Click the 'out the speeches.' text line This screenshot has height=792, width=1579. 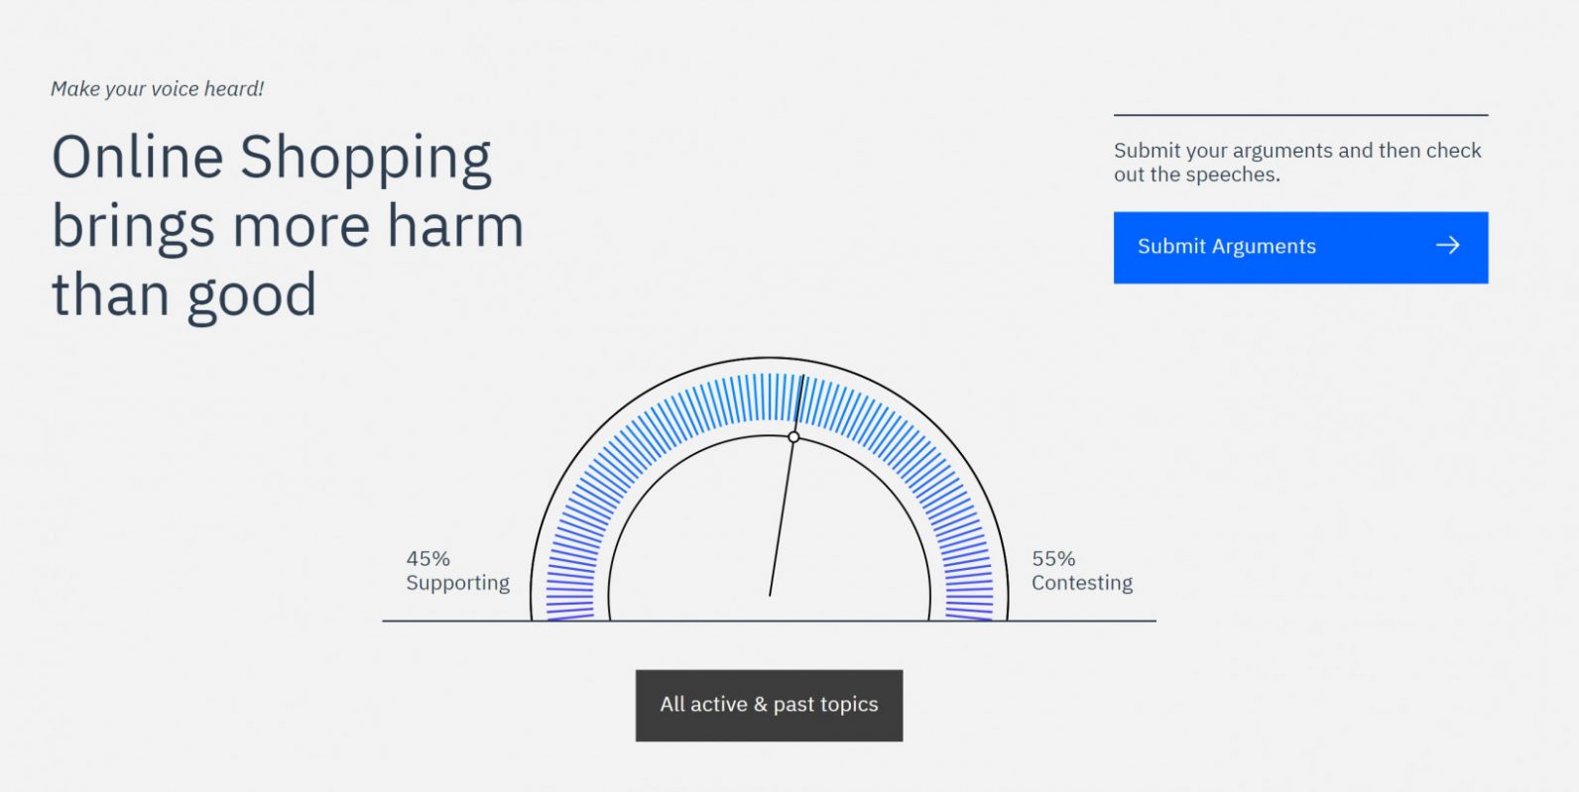point(1196,175)
